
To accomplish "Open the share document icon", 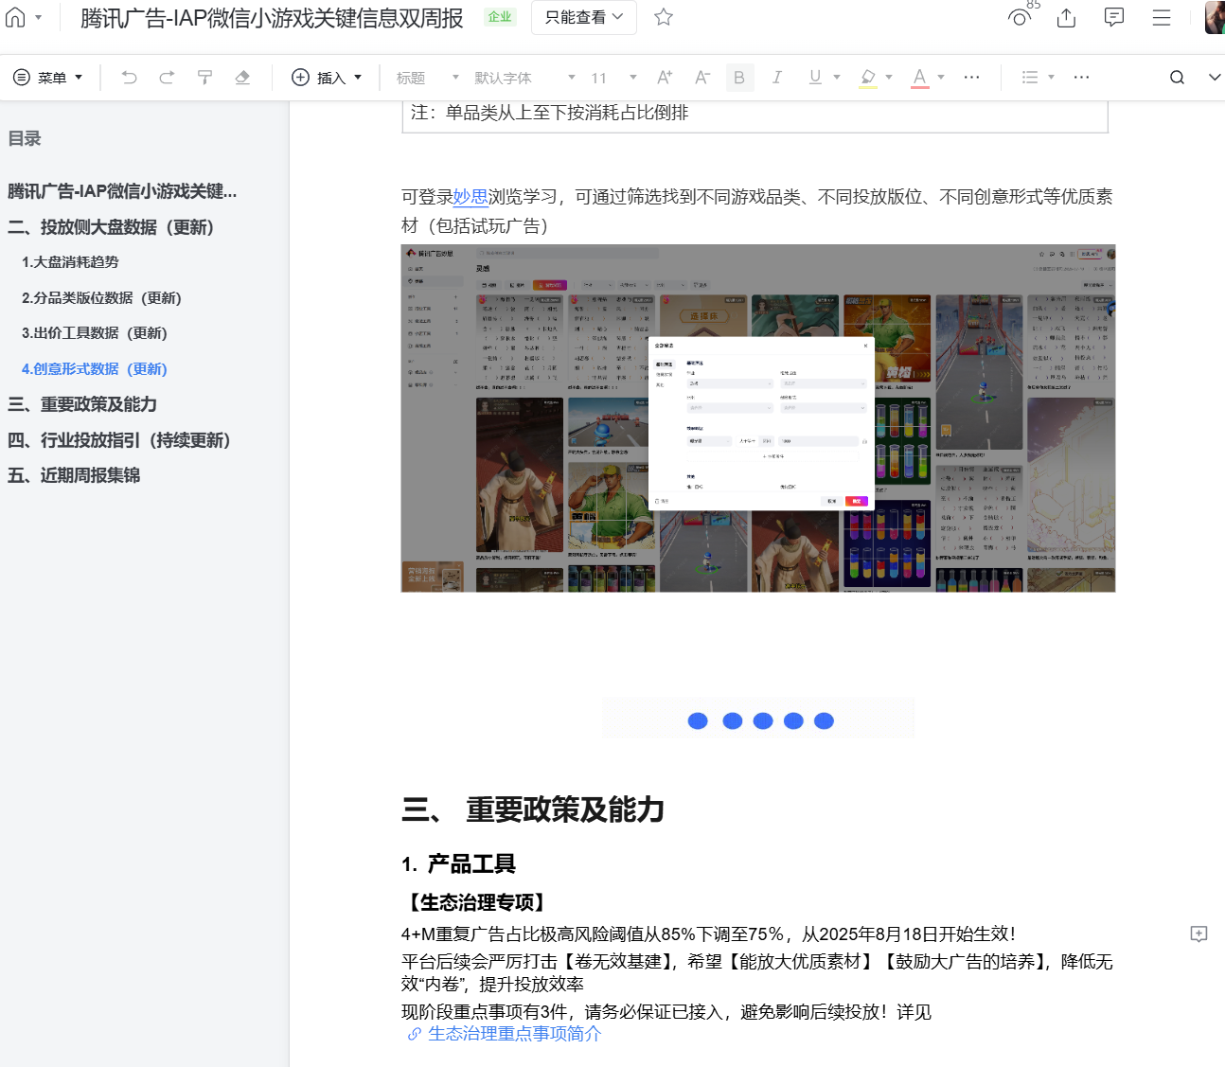I will point(1066,17).
